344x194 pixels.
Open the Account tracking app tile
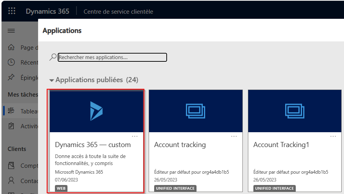196,141
